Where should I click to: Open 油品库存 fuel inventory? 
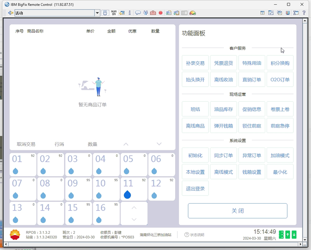click(x=223, y=109)
